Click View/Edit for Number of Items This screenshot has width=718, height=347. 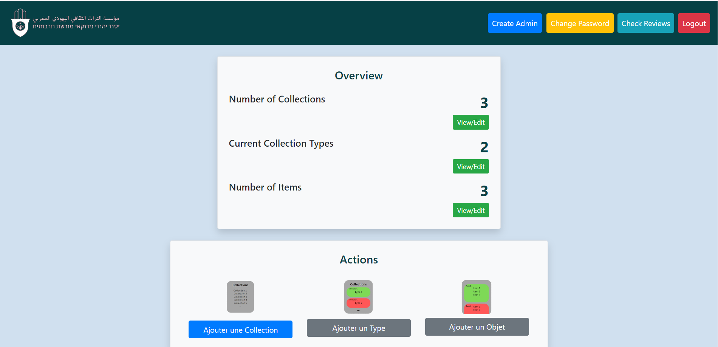[x=470, y=211]
